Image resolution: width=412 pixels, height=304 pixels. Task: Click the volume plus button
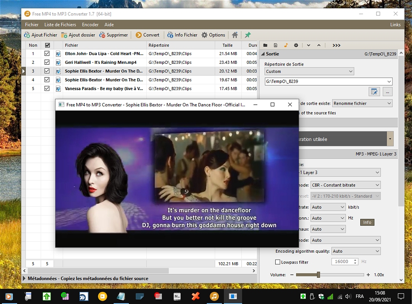click(x=368, y=275)
